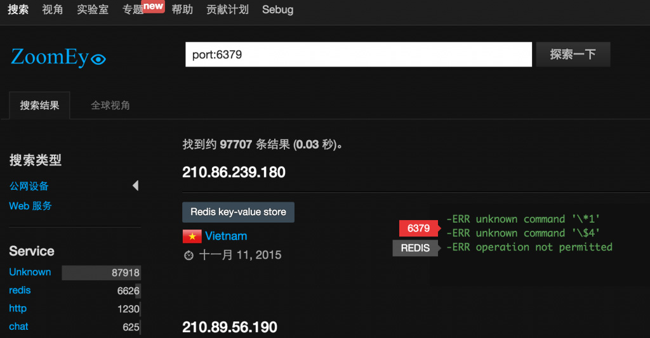Open the 210.86.239.180 result heading
This screenshot has width=650, height=338.
234,172
